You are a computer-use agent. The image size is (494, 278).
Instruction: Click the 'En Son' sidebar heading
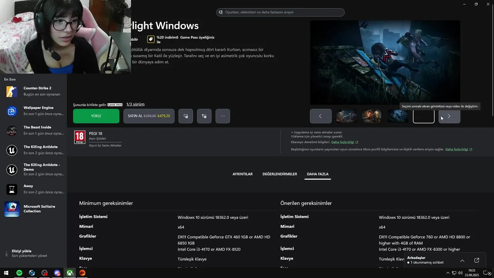click(x=10, y=79)
